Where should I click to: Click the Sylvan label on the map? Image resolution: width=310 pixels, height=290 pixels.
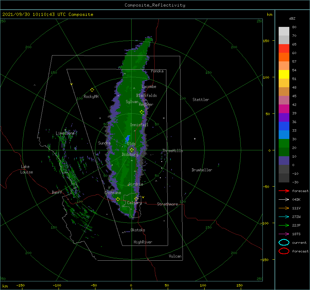[132, 102]
